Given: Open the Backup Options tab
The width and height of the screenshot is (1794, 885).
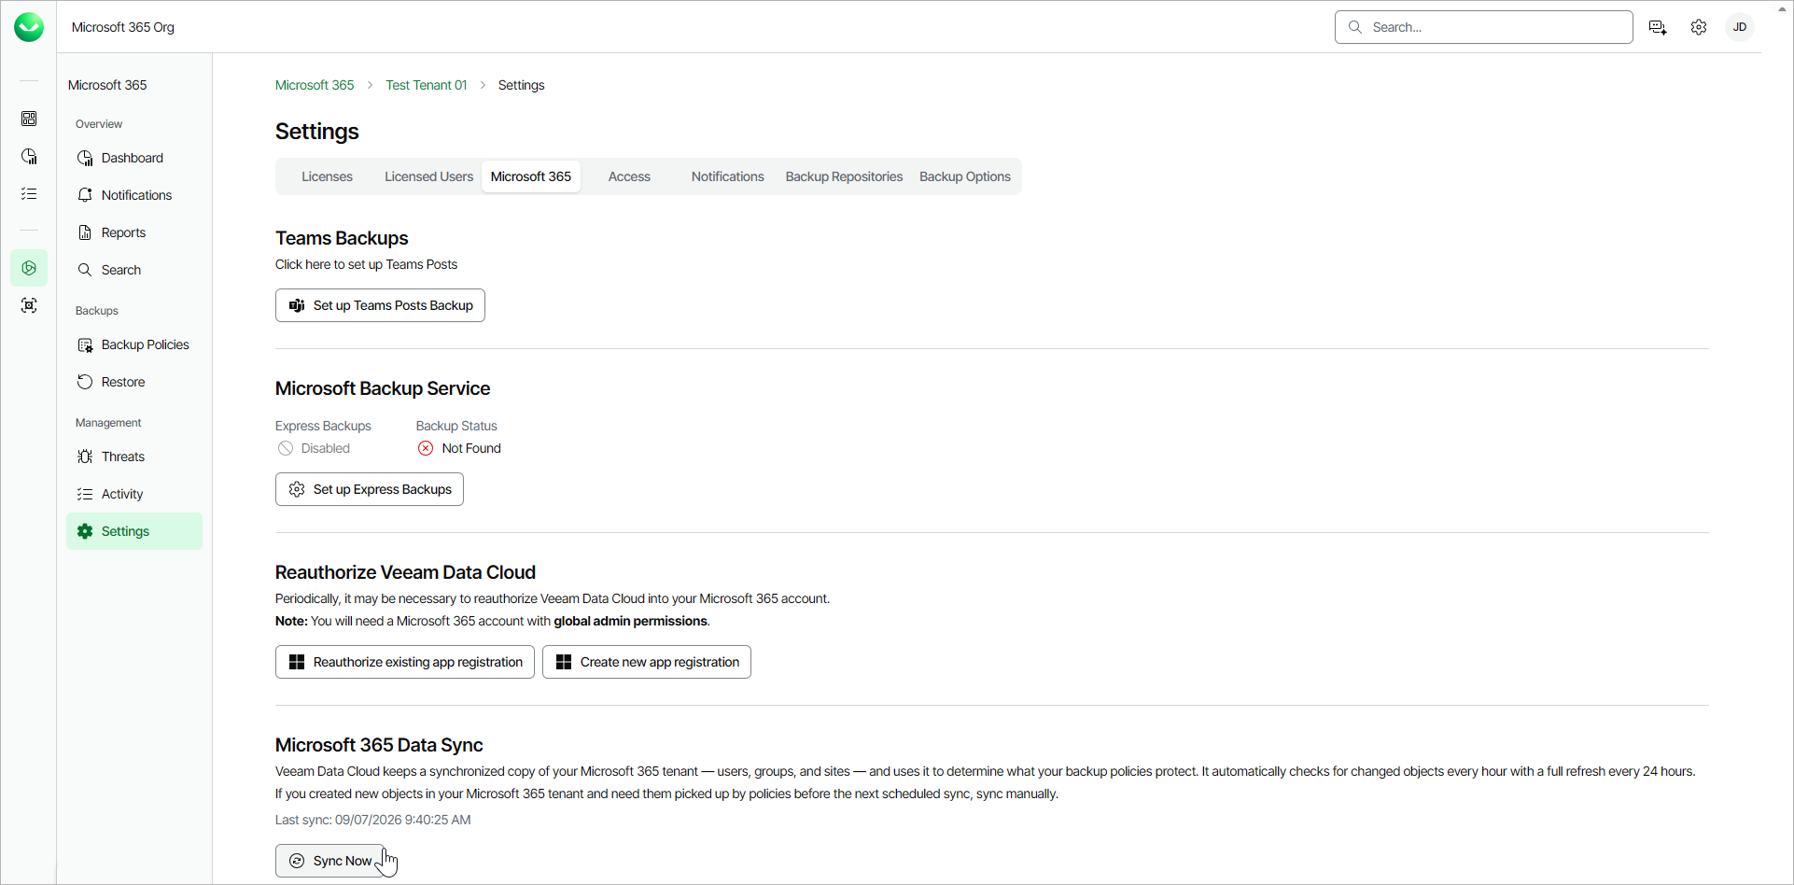Looking at the screenshot, I should coord(965,176).
